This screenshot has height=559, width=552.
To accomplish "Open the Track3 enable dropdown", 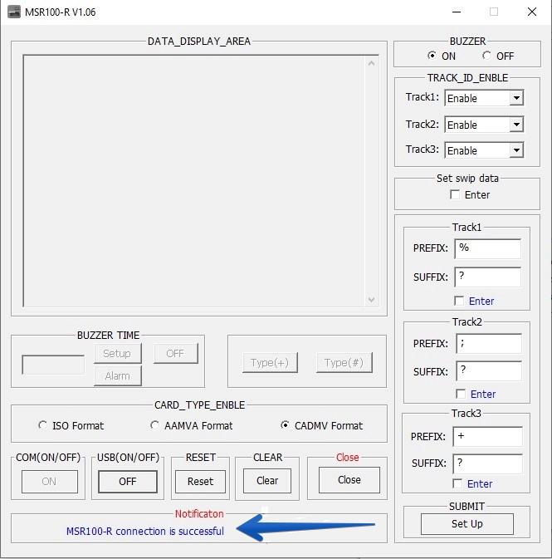I will (515, 150).
